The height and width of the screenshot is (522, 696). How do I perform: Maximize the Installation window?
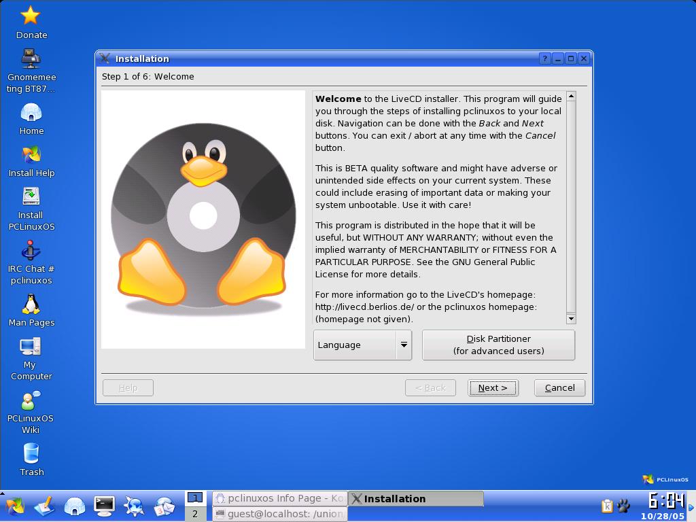571,58
